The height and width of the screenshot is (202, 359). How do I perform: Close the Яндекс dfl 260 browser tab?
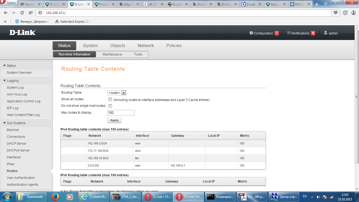[x=163, y=4]
